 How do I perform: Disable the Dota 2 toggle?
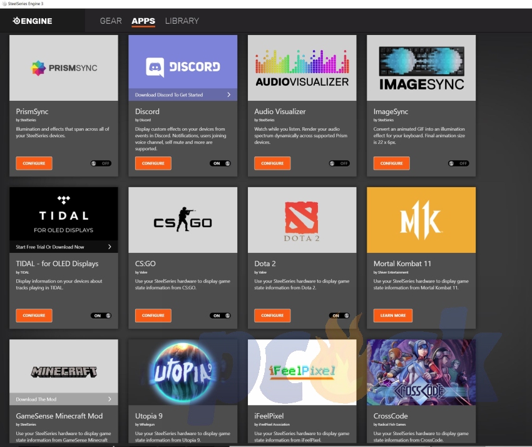[x=339, y=316]
